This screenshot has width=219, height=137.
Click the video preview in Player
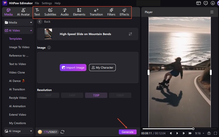[x=180, y=72]
